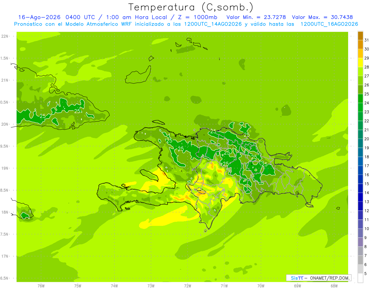
Task: Click the colorbar label "24"
Action: (x=367, y=103)
